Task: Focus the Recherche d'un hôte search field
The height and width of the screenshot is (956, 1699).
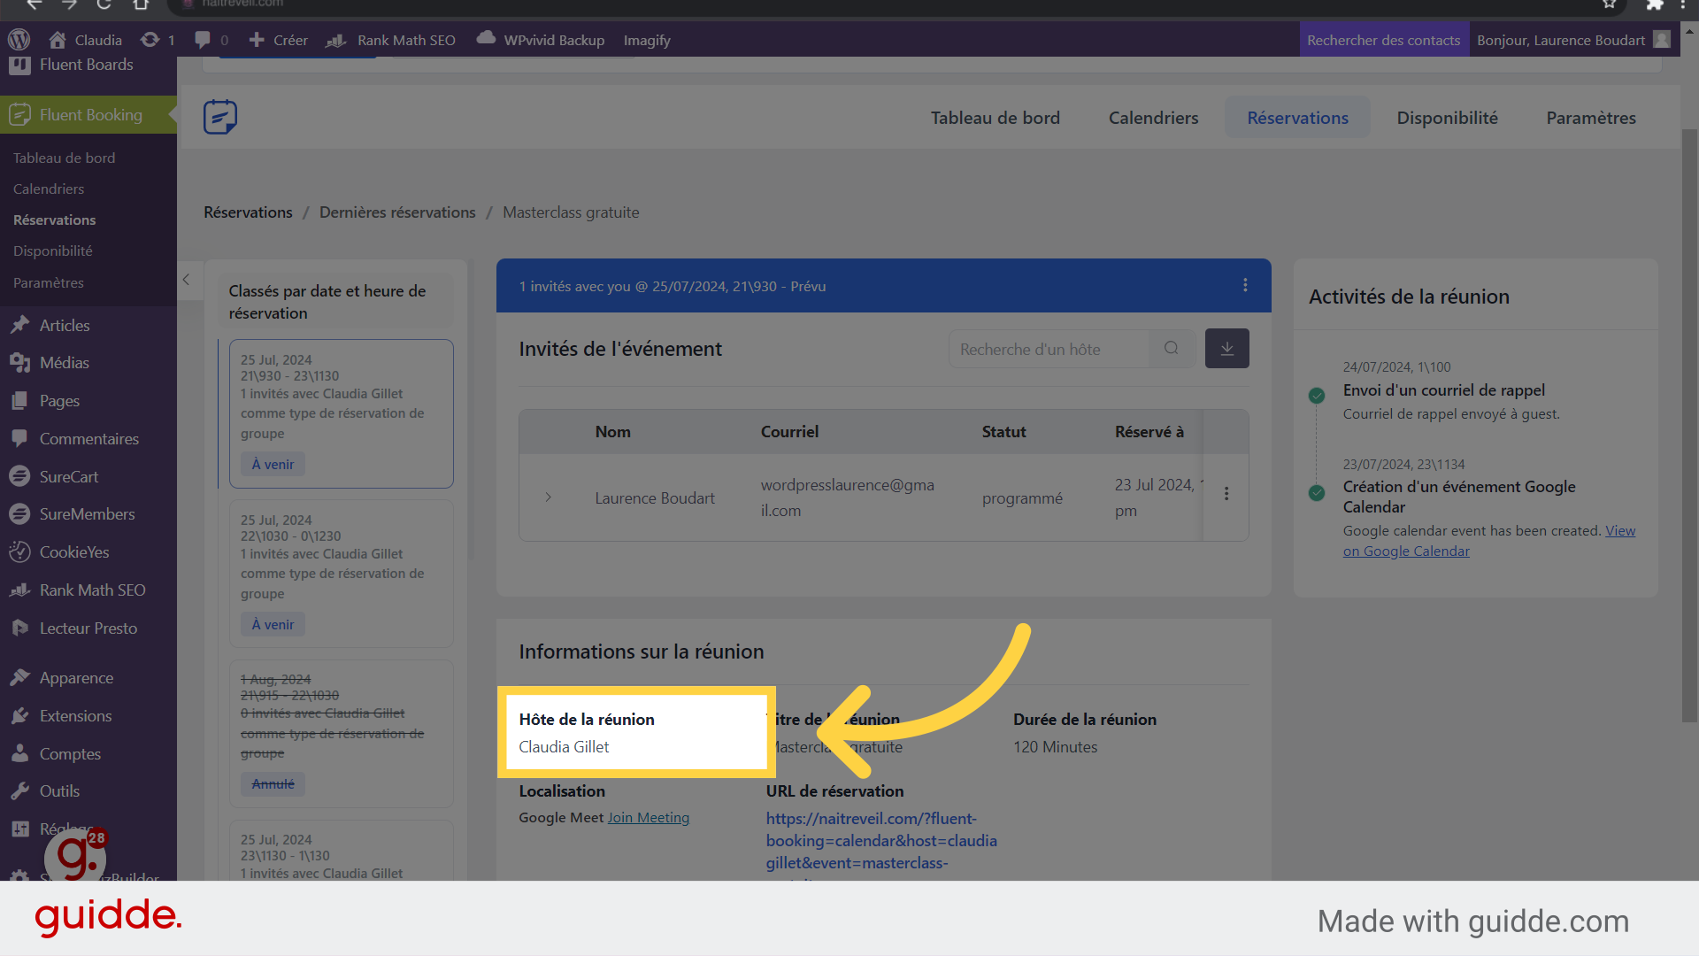Action: pos(1049,349)
